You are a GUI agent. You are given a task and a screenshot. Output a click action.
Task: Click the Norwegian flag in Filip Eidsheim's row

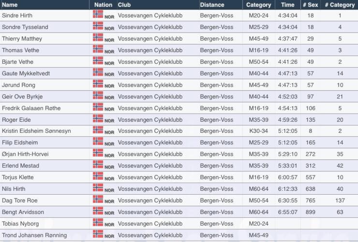coord(98,141)
